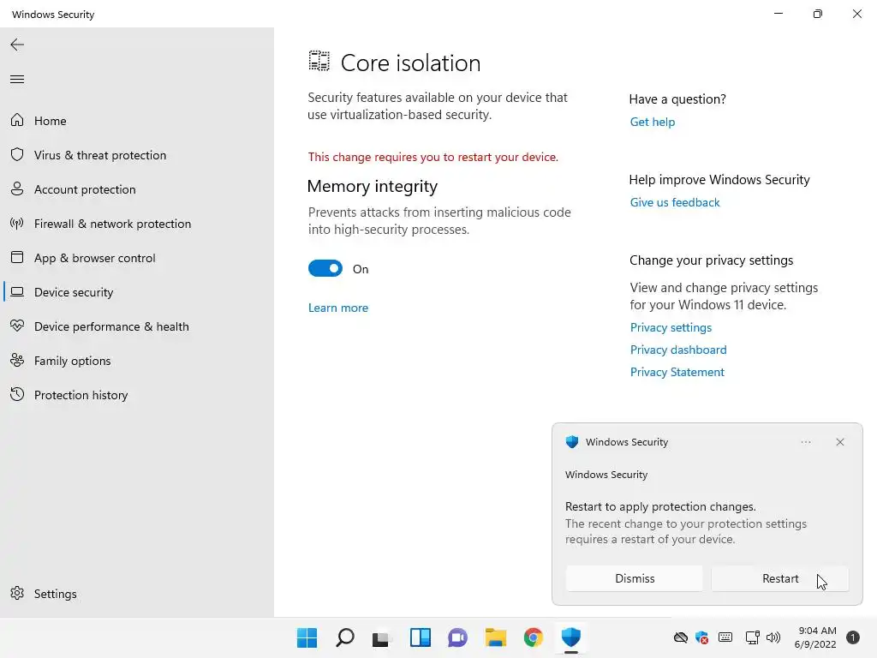Click the 'Memory integrity' heading text
Image resolution: width=877 pixels, height=658 pixels.
(x=373, y=186)
